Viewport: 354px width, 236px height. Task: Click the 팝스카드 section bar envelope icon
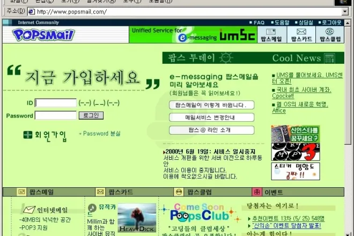(x=100, y=192)
